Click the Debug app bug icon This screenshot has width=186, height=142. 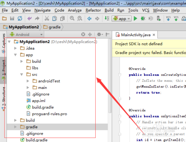(x=143, y=19)
